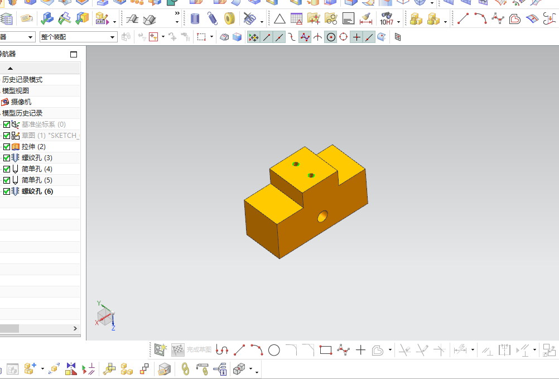Screen dimensions: 559x379
Task: Click the navigator horizontal scrollbar right arrow
Action: click(75, 328)
